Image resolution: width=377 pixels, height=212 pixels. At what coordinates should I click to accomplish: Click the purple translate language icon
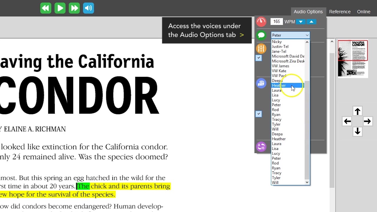[x=261, y=147]
